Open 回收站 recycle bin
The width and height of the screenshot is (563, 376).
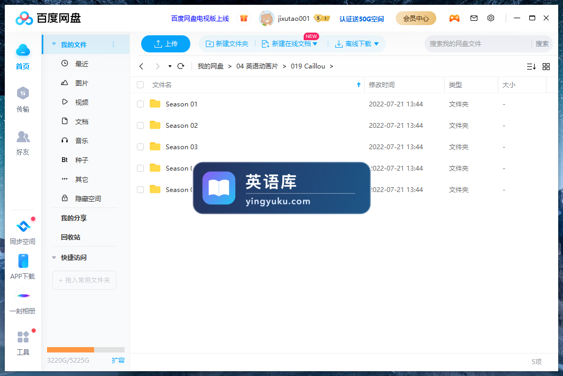[71, 237]
